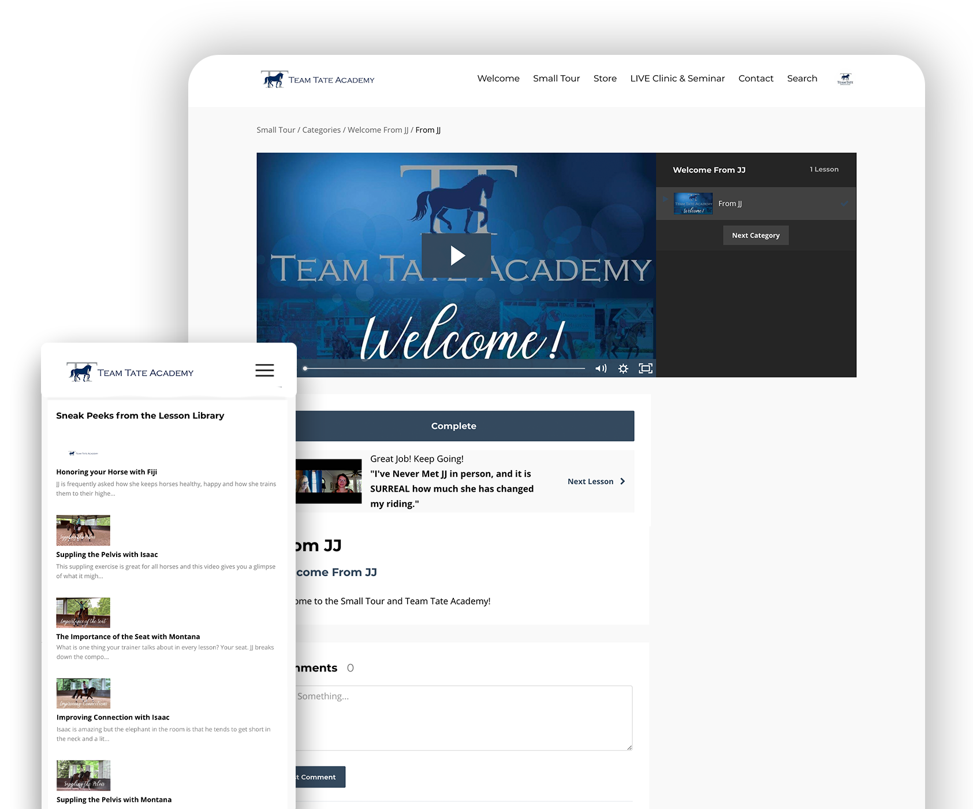Viewport: 973px width, 809px height.
Task: Open the Small Tour menu item
Action: point(556,79)
